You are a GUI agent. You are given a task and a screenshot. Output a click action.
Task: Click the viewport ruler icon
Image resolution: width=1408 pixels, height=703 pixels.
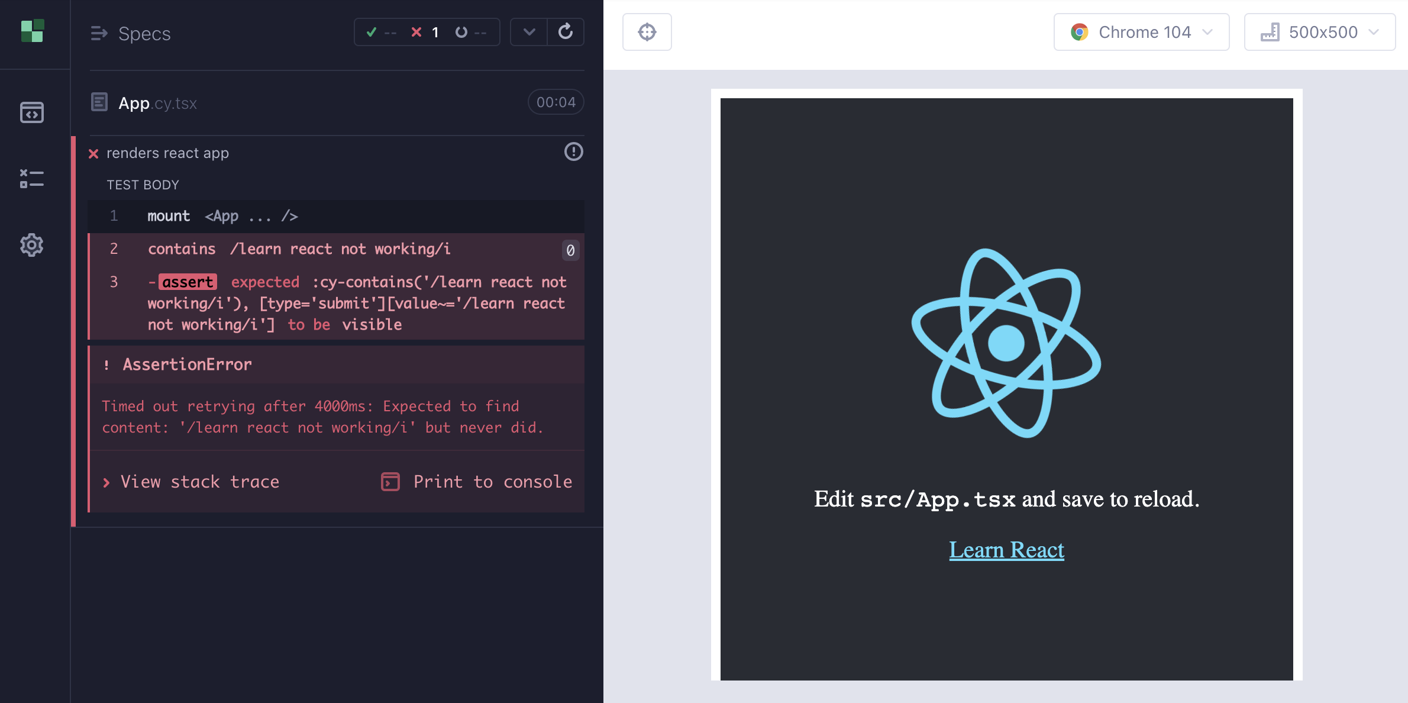(1270, 32)
